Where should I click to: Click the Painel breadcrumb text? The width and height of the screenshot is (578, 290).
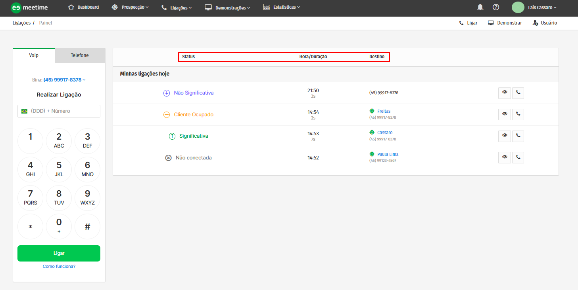(x=46, y=23)
